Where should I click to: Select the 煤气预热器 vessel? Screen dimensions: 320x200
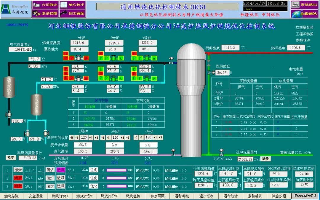click(x=9, y=87)
